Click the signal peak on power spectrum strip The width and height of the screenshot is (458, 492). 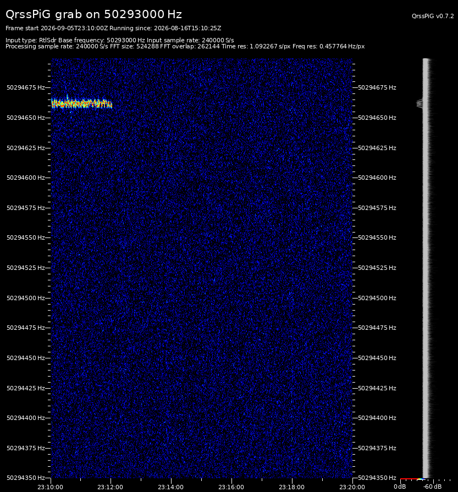click(x=420, y=103)
